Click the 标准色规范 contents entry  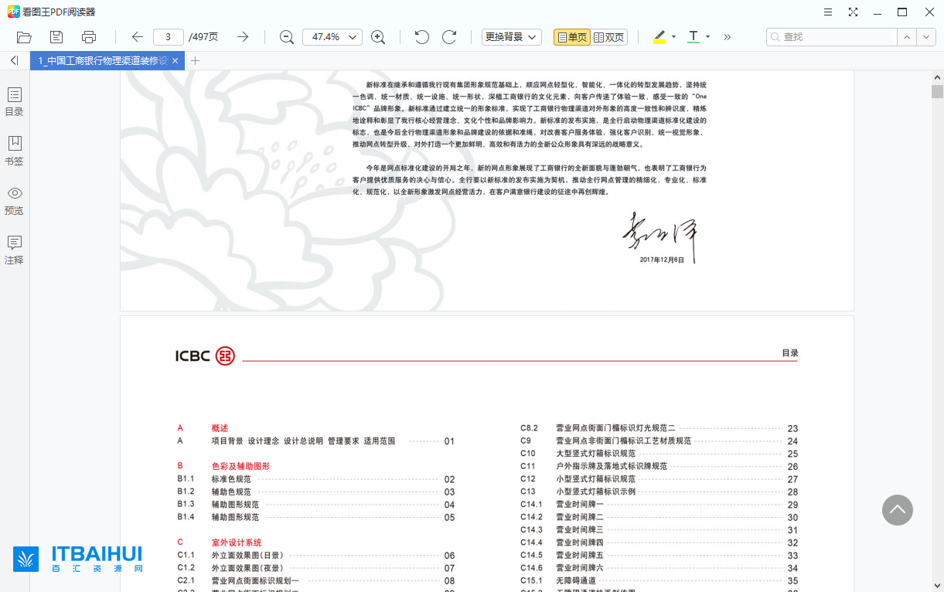[x=231, y=479]
